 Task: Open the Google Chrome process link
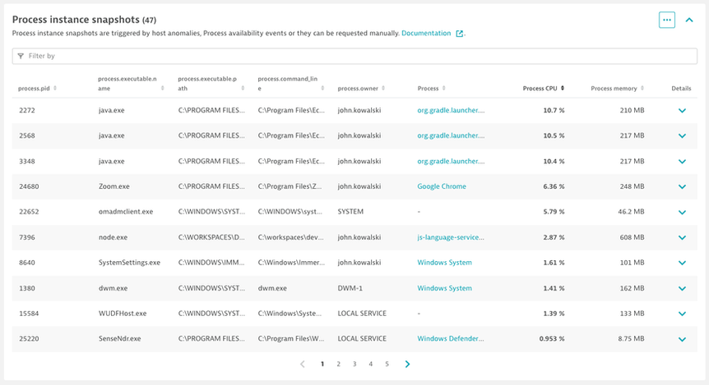tap(442, 186)
